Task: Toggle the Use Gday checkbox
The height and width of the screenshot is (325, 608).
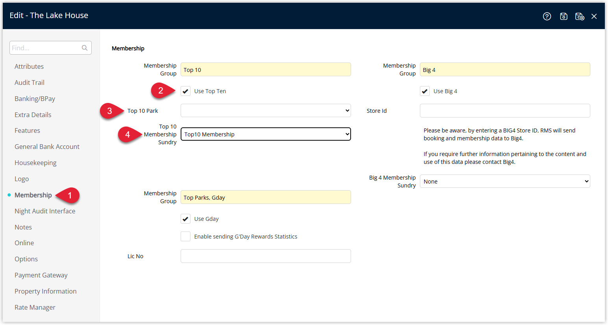Action: tap(185, 219)
